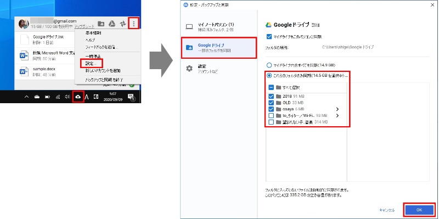Image resolution: width=439 pixels, height=219 pixels.
Task: Click the battery icon in the system tray
Action: [47, 97]
